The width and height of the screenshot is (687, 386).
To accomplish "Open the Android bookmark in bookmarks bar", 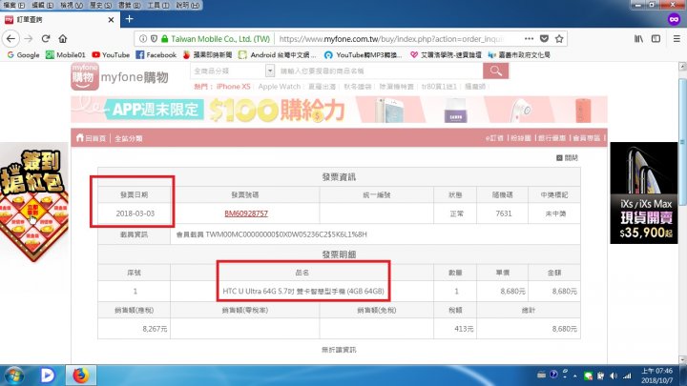I will (277, 54).
